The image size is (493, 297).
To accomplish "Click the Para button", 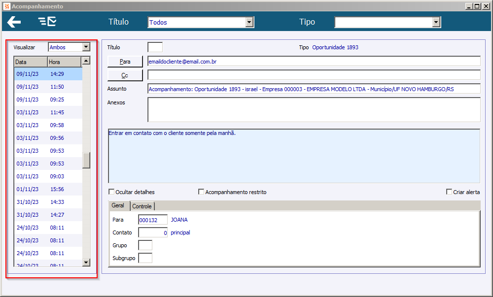I will (x=125, y=62).
